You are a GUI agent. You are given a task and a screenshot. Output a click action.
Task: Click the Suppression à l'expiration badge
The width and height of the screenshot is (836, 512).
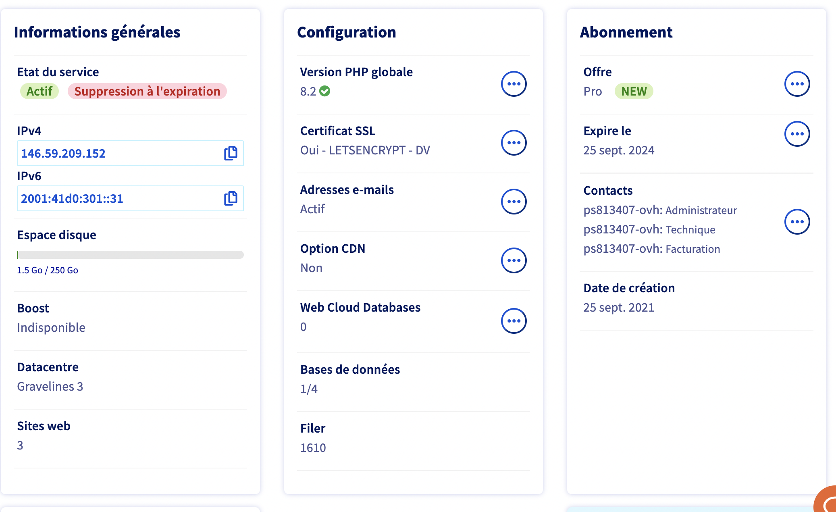[147, 91]
